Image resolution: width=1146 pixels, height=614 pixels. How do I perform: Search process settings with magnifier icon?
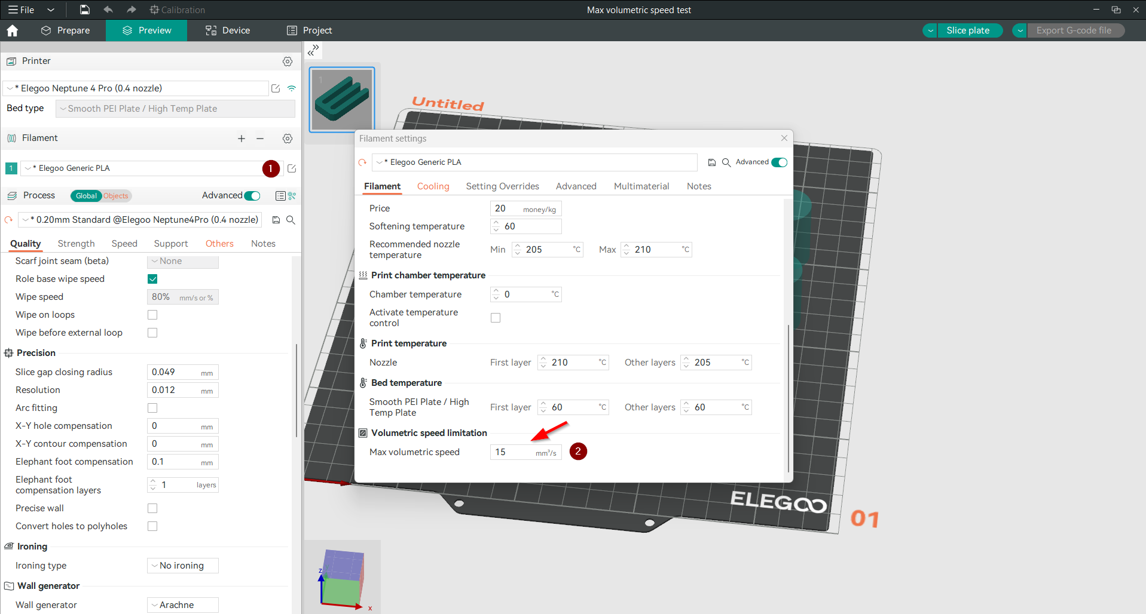(x=291, y=220)
